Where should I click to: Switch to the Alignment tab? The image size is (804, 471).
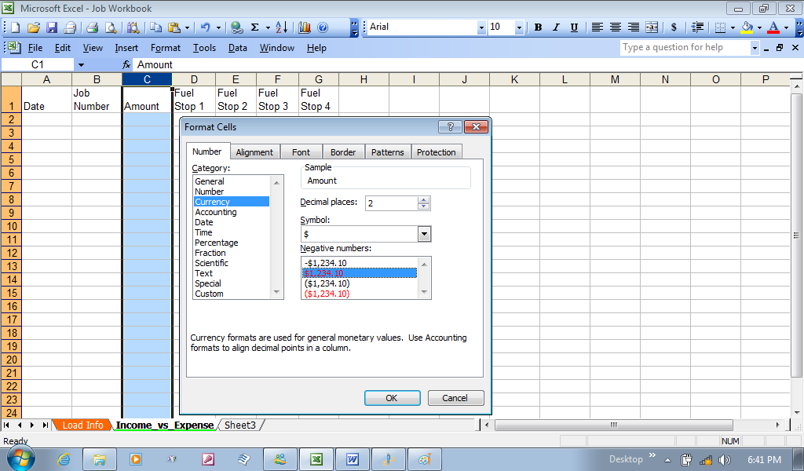(254, 152)
